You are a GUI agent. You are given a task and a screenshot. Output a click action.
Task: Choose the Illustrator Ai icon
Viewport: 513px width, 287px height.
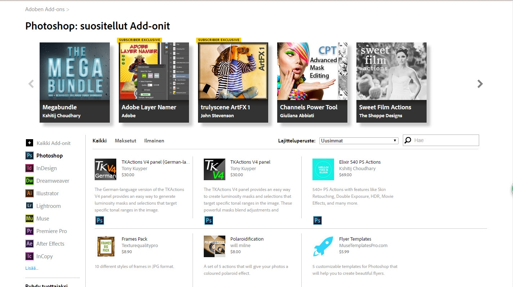coord(29,193)
